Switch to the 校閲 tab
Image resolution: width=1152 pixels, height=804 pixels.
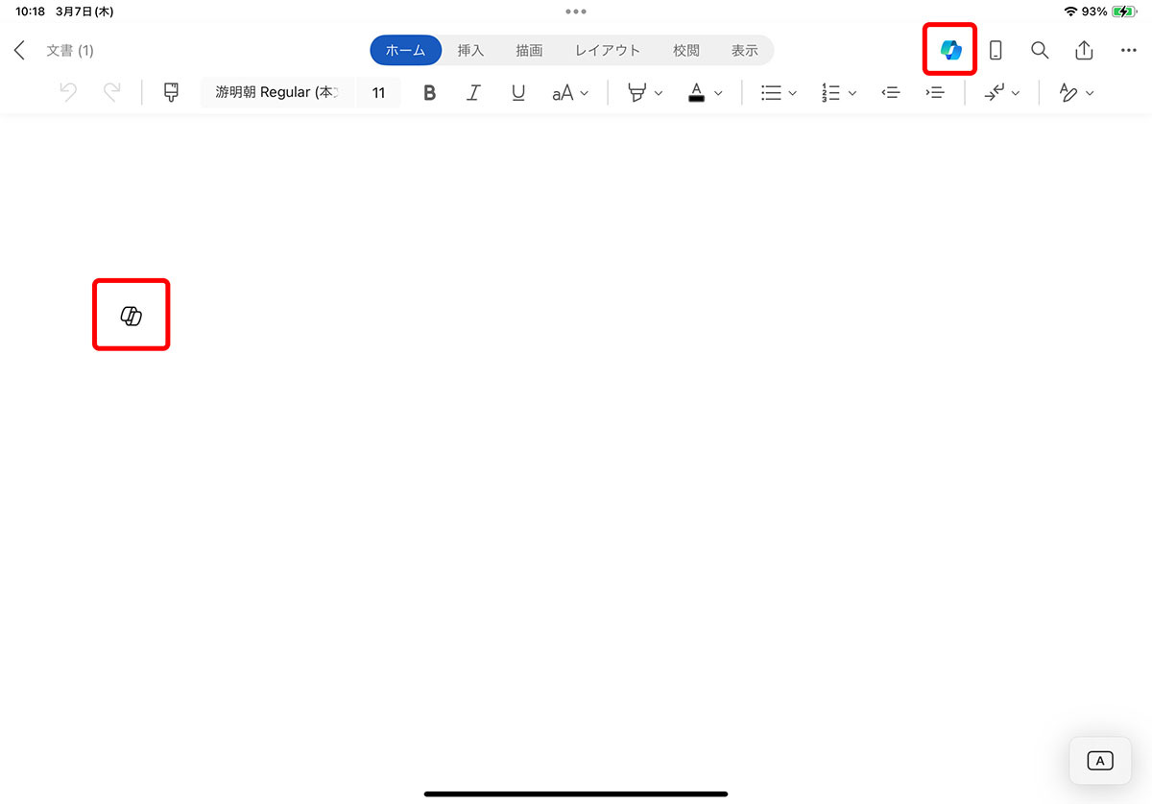click(686, 50)
